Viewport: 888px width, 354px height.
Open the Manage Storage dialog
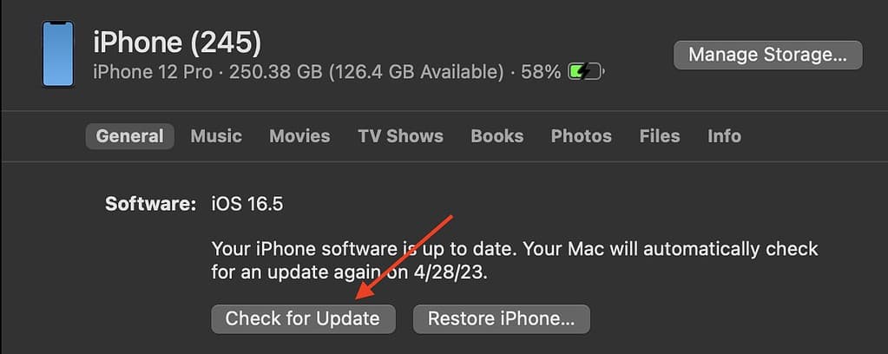coord(767,55)
